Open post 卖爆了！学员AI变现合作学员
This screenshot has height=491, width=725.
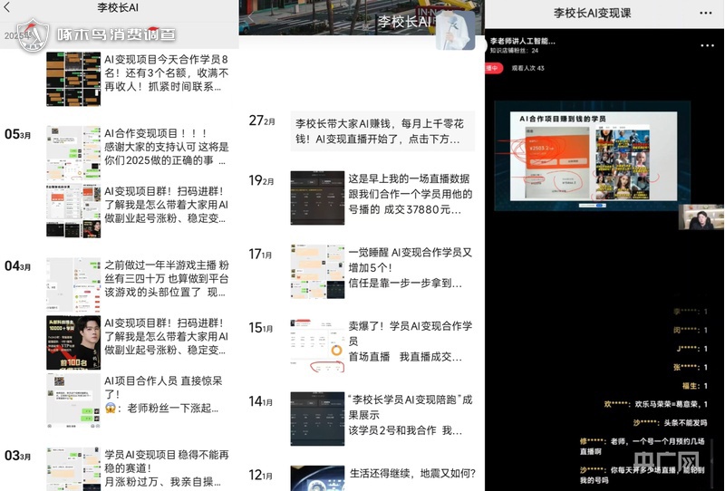coord(411,342)
